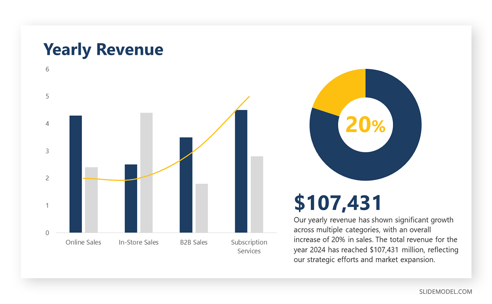Select the navy B2B Sales bar

[x=186, y=185]
